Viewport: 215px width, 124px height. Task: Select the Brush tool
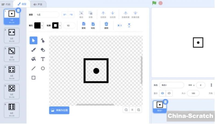point(34,50)
